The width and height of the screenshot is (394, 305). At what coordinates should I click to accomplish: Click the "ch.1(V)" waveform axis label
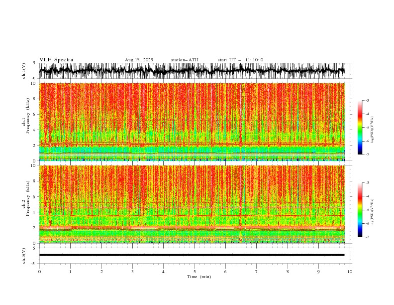click(24, 71)
